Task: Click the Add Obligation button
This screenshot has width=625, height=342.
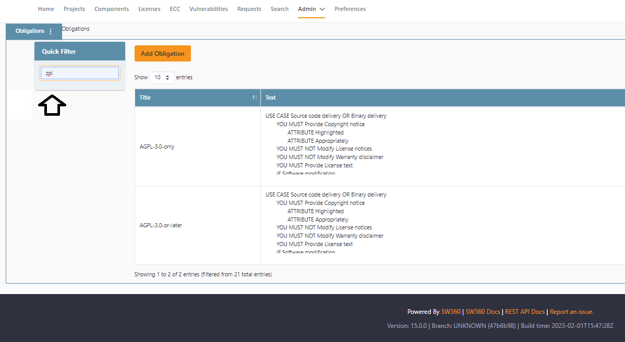Action: [162, 53]
